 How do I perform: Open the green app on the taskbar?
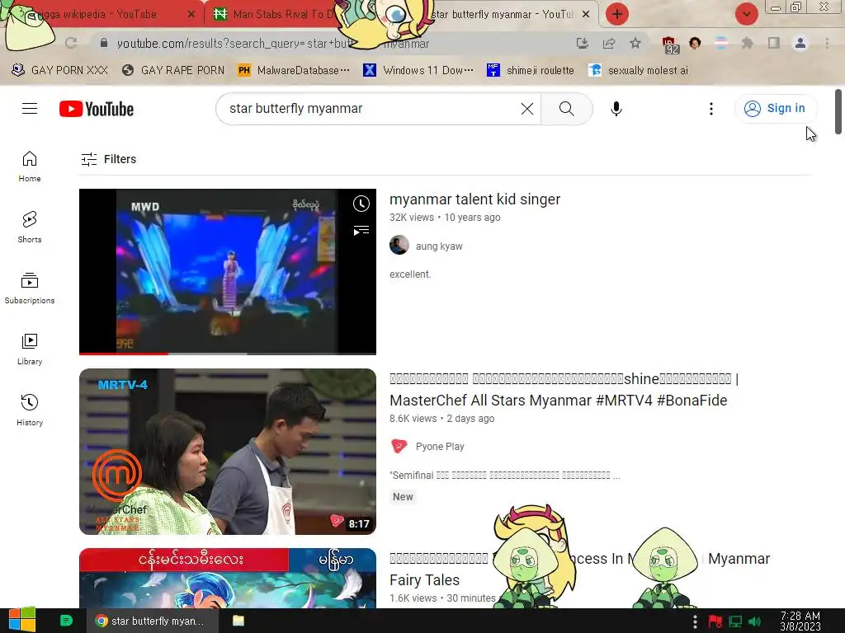click(x=66, y=621)
